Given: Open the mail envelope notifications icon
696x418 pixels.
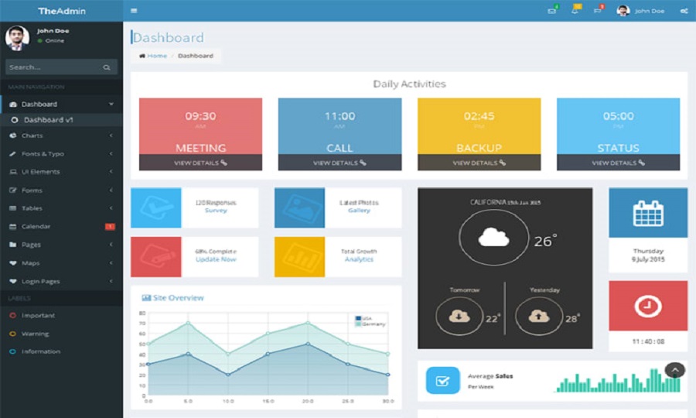Looking at the screenshot, I should 551,11.
